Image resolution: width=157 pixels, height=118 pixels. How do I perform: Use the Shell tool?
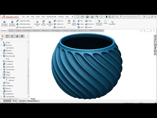coord(80,27)
